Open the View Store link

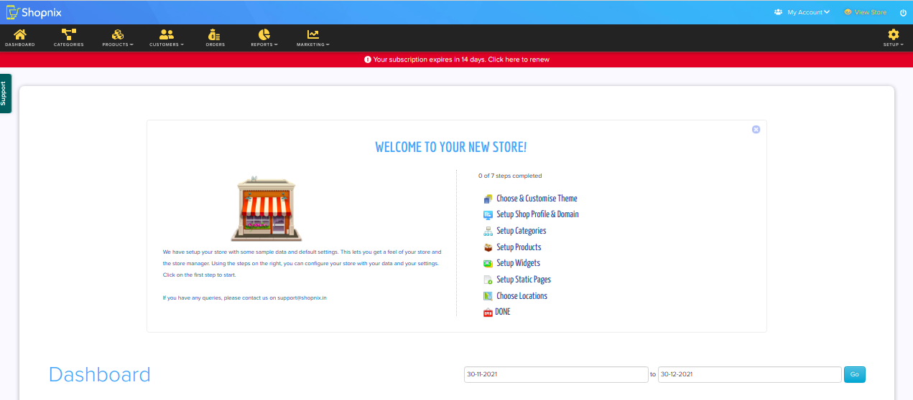pyautogui.click(x=870, y=12)
